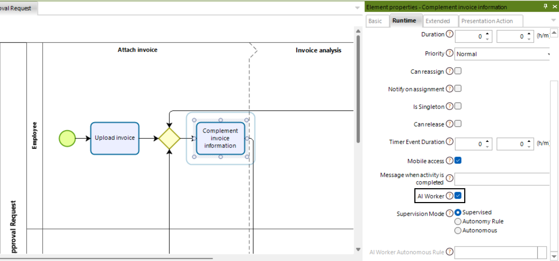The image size is (559, 261).
Task: Click the diagram vertical scrollbar thumb
Action: [x=358, y=89]
